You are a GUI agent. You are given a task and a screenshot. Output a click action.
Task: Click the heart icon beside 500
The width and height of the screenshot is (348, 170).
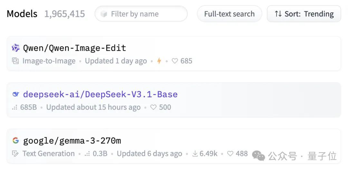tap(153, 107)
